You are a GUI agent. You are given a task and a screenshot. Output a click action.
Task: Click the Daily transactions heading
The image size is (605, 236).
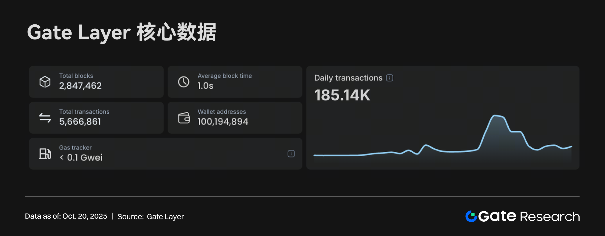348,78
